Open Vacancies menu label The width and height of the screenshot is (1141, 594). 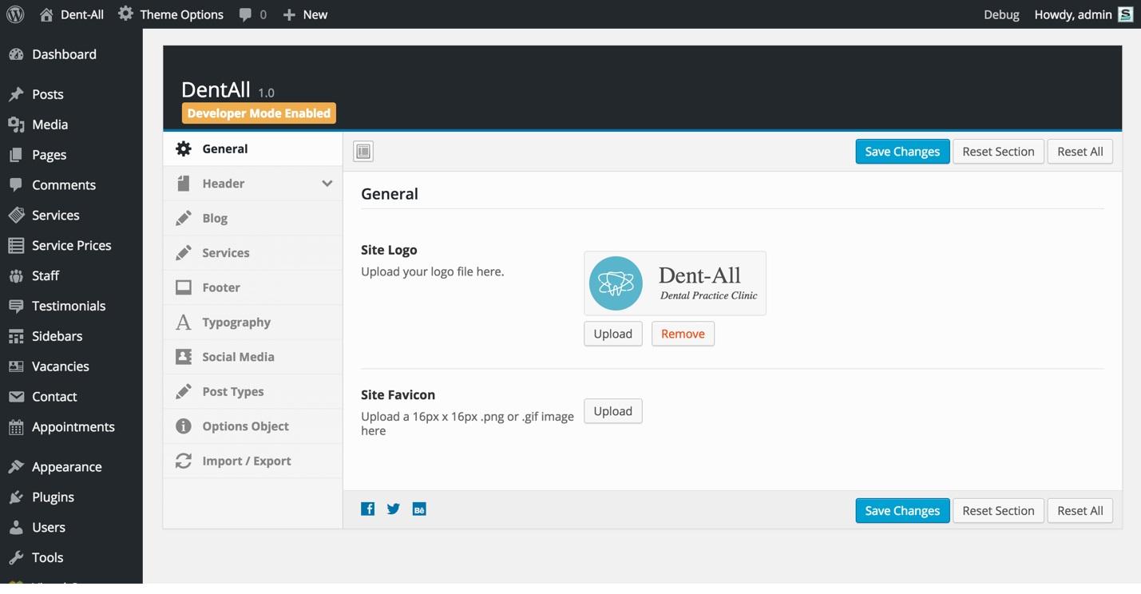pos(61,366)
